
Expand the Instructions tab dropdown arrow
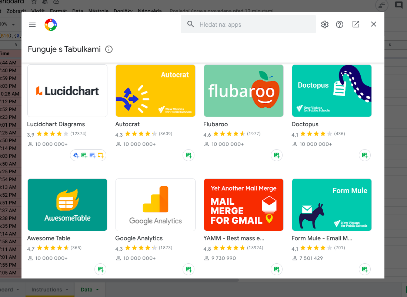[67, 290]
